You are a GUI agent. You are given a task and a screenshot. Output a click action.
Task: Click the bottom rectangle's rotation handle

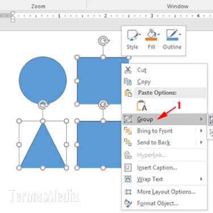[103, 105]
